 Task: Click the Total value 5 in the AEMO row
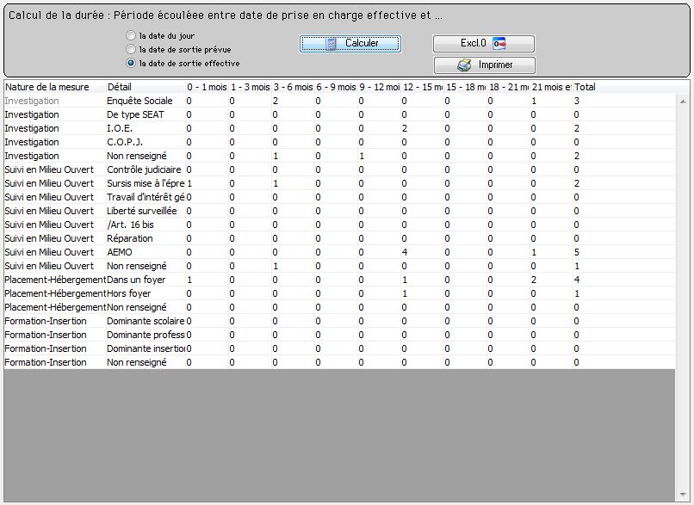pyautogui.click(x=577, y=252)
